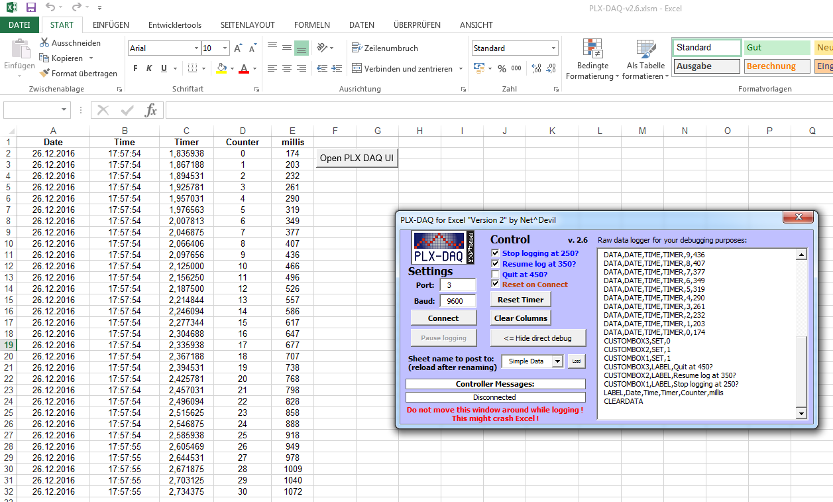The image size is (833, 502).
Task: Enable the 'Quit at 450?' checkbox
Action: (x=496, y=274)
